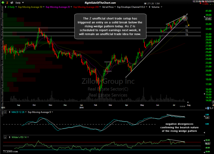The image size is (214, 154).
Task: Click the reorder arrows beside MACD 12 26
Action: click(10, 112)
